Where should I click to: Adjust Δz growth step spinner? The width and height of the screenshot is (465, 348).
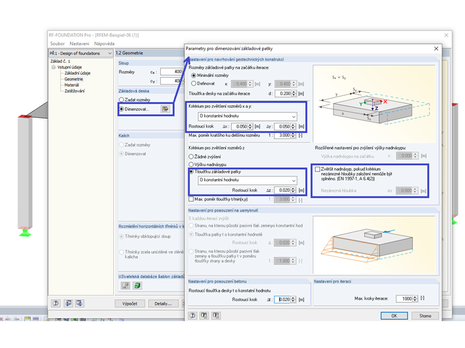click(x=293, y=190)
